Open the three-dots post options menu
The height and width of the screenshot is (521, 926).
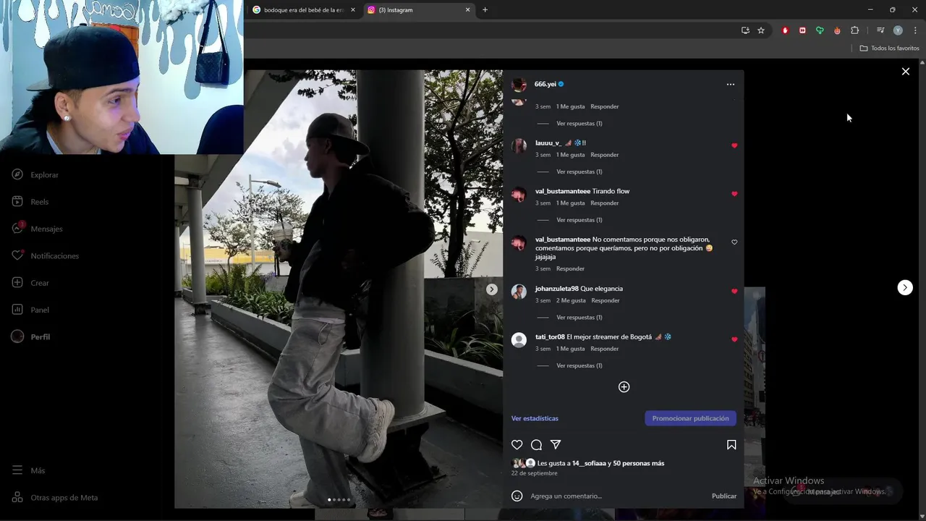730,85
